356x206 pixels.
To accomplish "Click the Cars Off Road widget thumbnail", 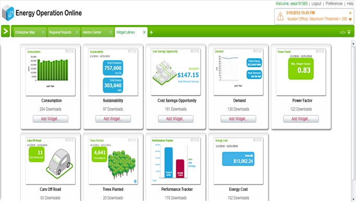I will pyautogui.click(x=51, y=161).
